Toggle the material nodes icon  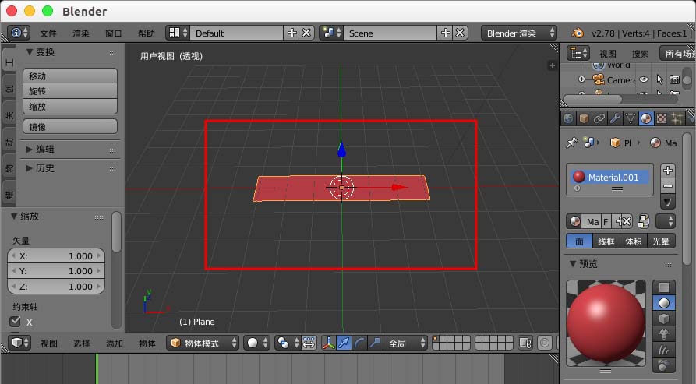coord(644,221)
